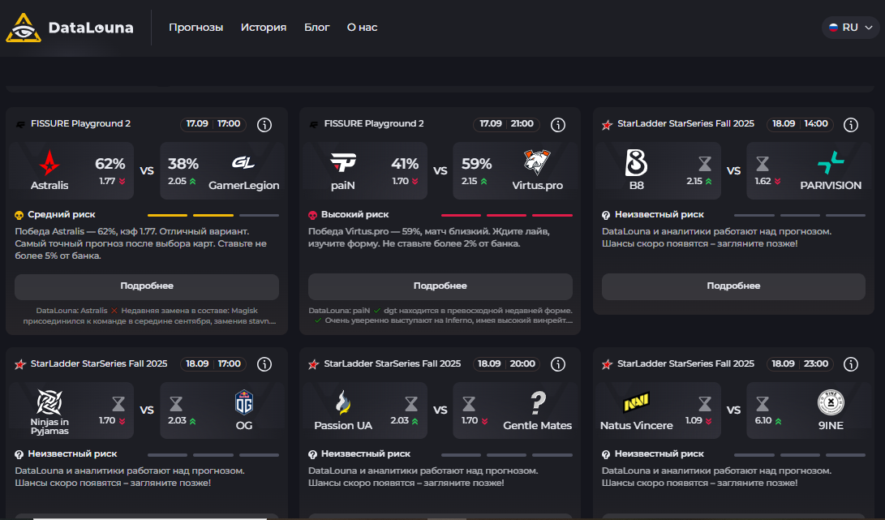
Task: Open info icon for B8 vs PARIVISION
Action: 851,125
